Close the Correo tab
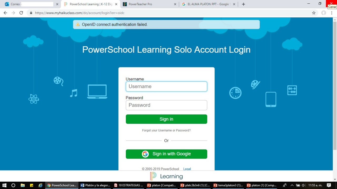This screenshot has width=337, height=189. click(57, 4)
